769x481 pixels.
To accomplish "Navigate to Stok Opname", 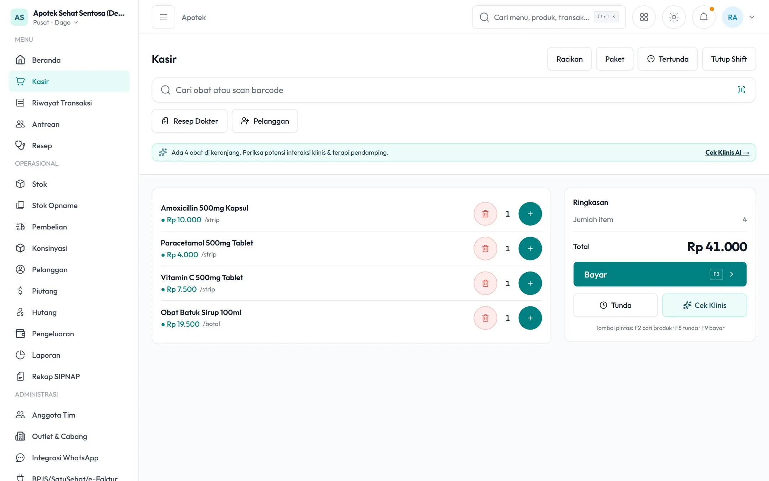I will pos(69,205).
